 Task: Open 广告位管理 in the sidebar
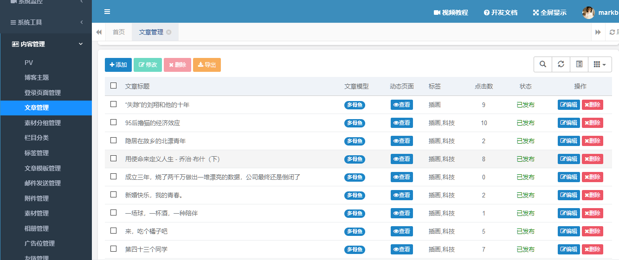click(46, 243)
